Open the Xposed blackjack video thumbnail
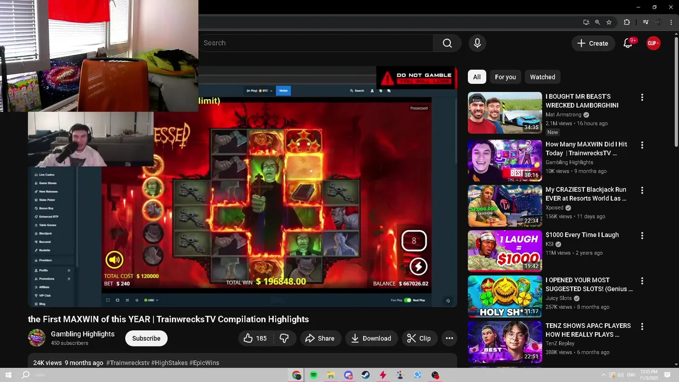 click(505, 205)
